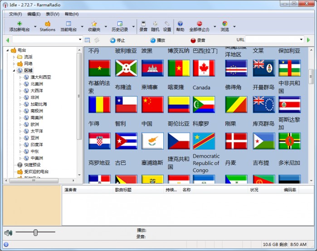Click the red 录音 (Record) button
This screenshot has width=317, height=251.
click(198, 40)
